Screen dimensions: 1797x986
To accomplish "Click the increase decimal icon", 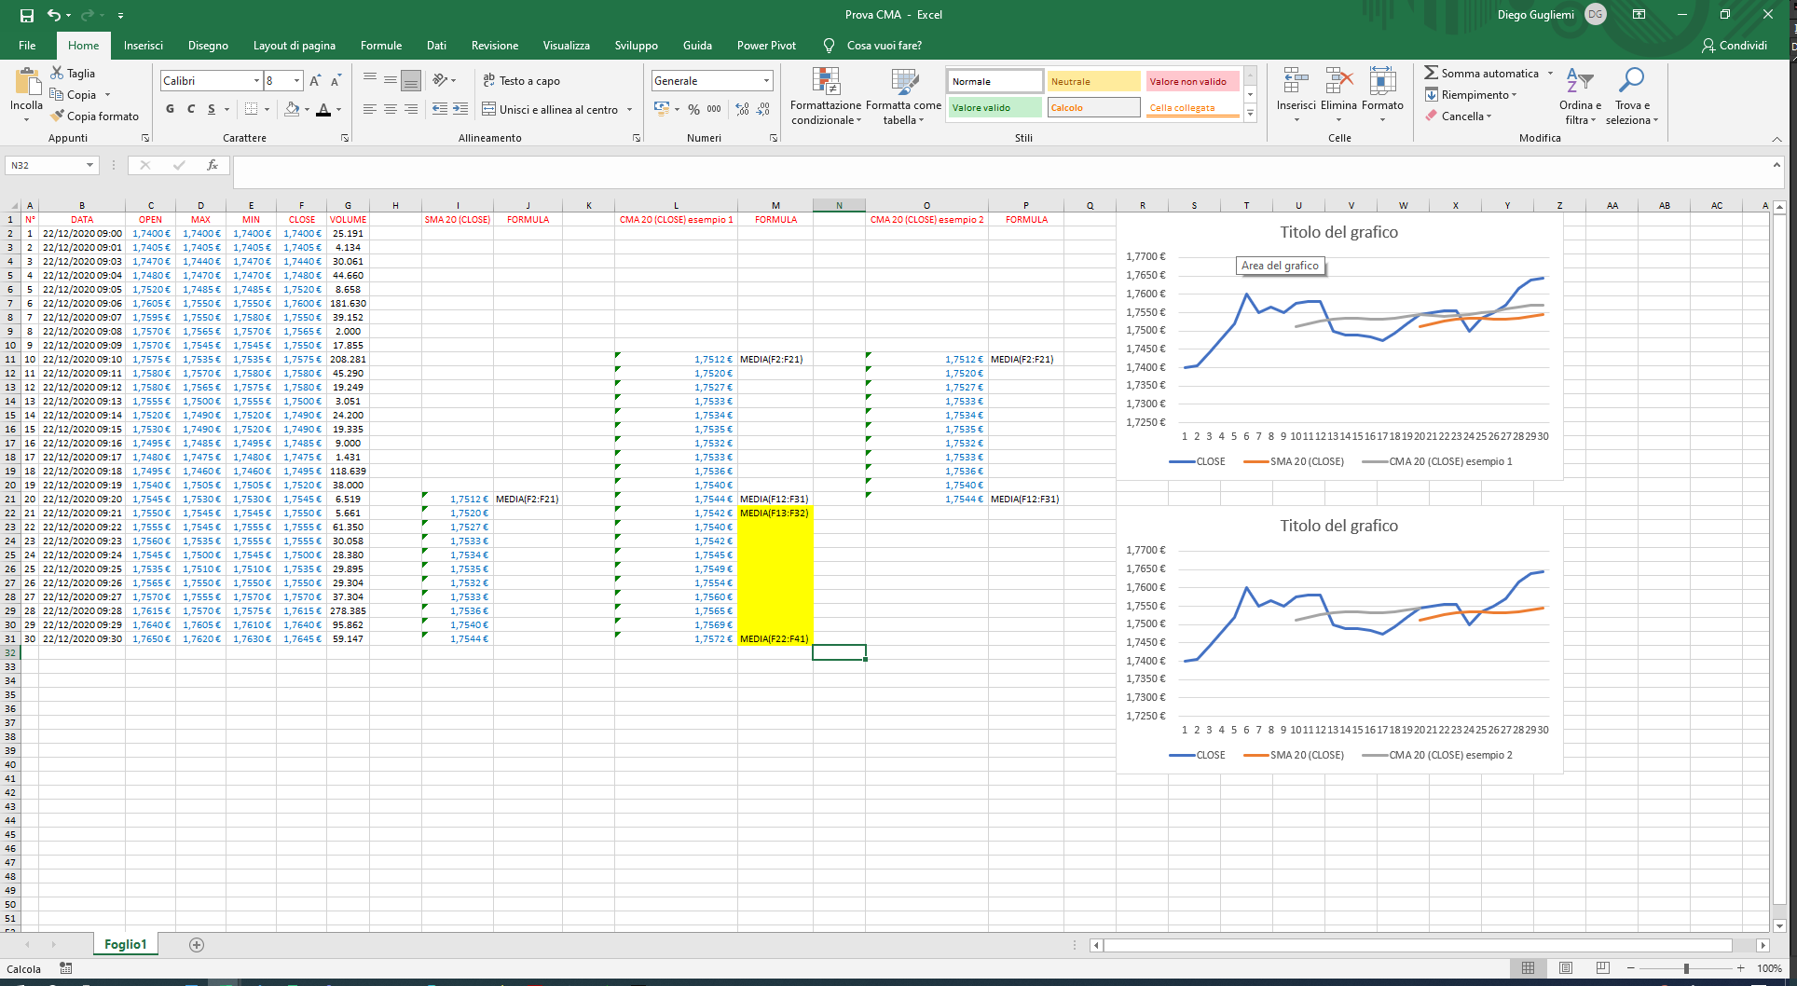I will (742, 109).
